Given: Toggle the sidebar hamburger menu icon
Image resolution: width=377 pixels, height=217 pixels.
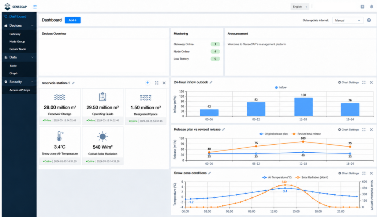Looking at the screenshot, I should (x=35, y=7).
